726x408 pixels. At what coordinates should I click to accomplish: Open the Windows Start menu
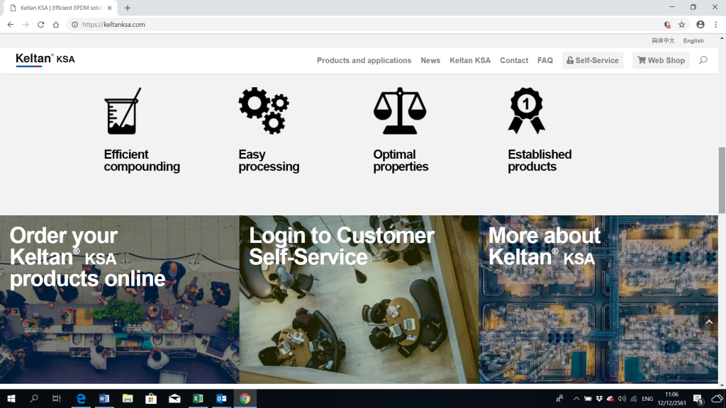11,398
